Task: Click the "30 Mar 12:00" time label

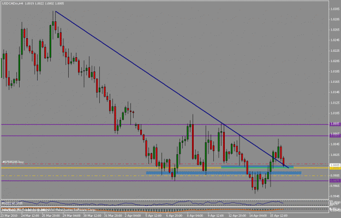Action: pyautogui.click(x=91, y=216)
